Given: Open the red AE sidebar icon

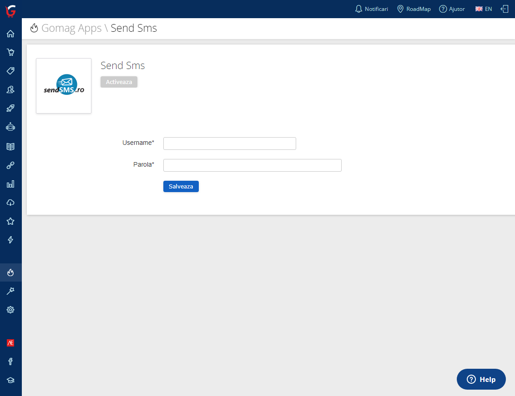Looking at the screenshot, I should click(10, 343).
